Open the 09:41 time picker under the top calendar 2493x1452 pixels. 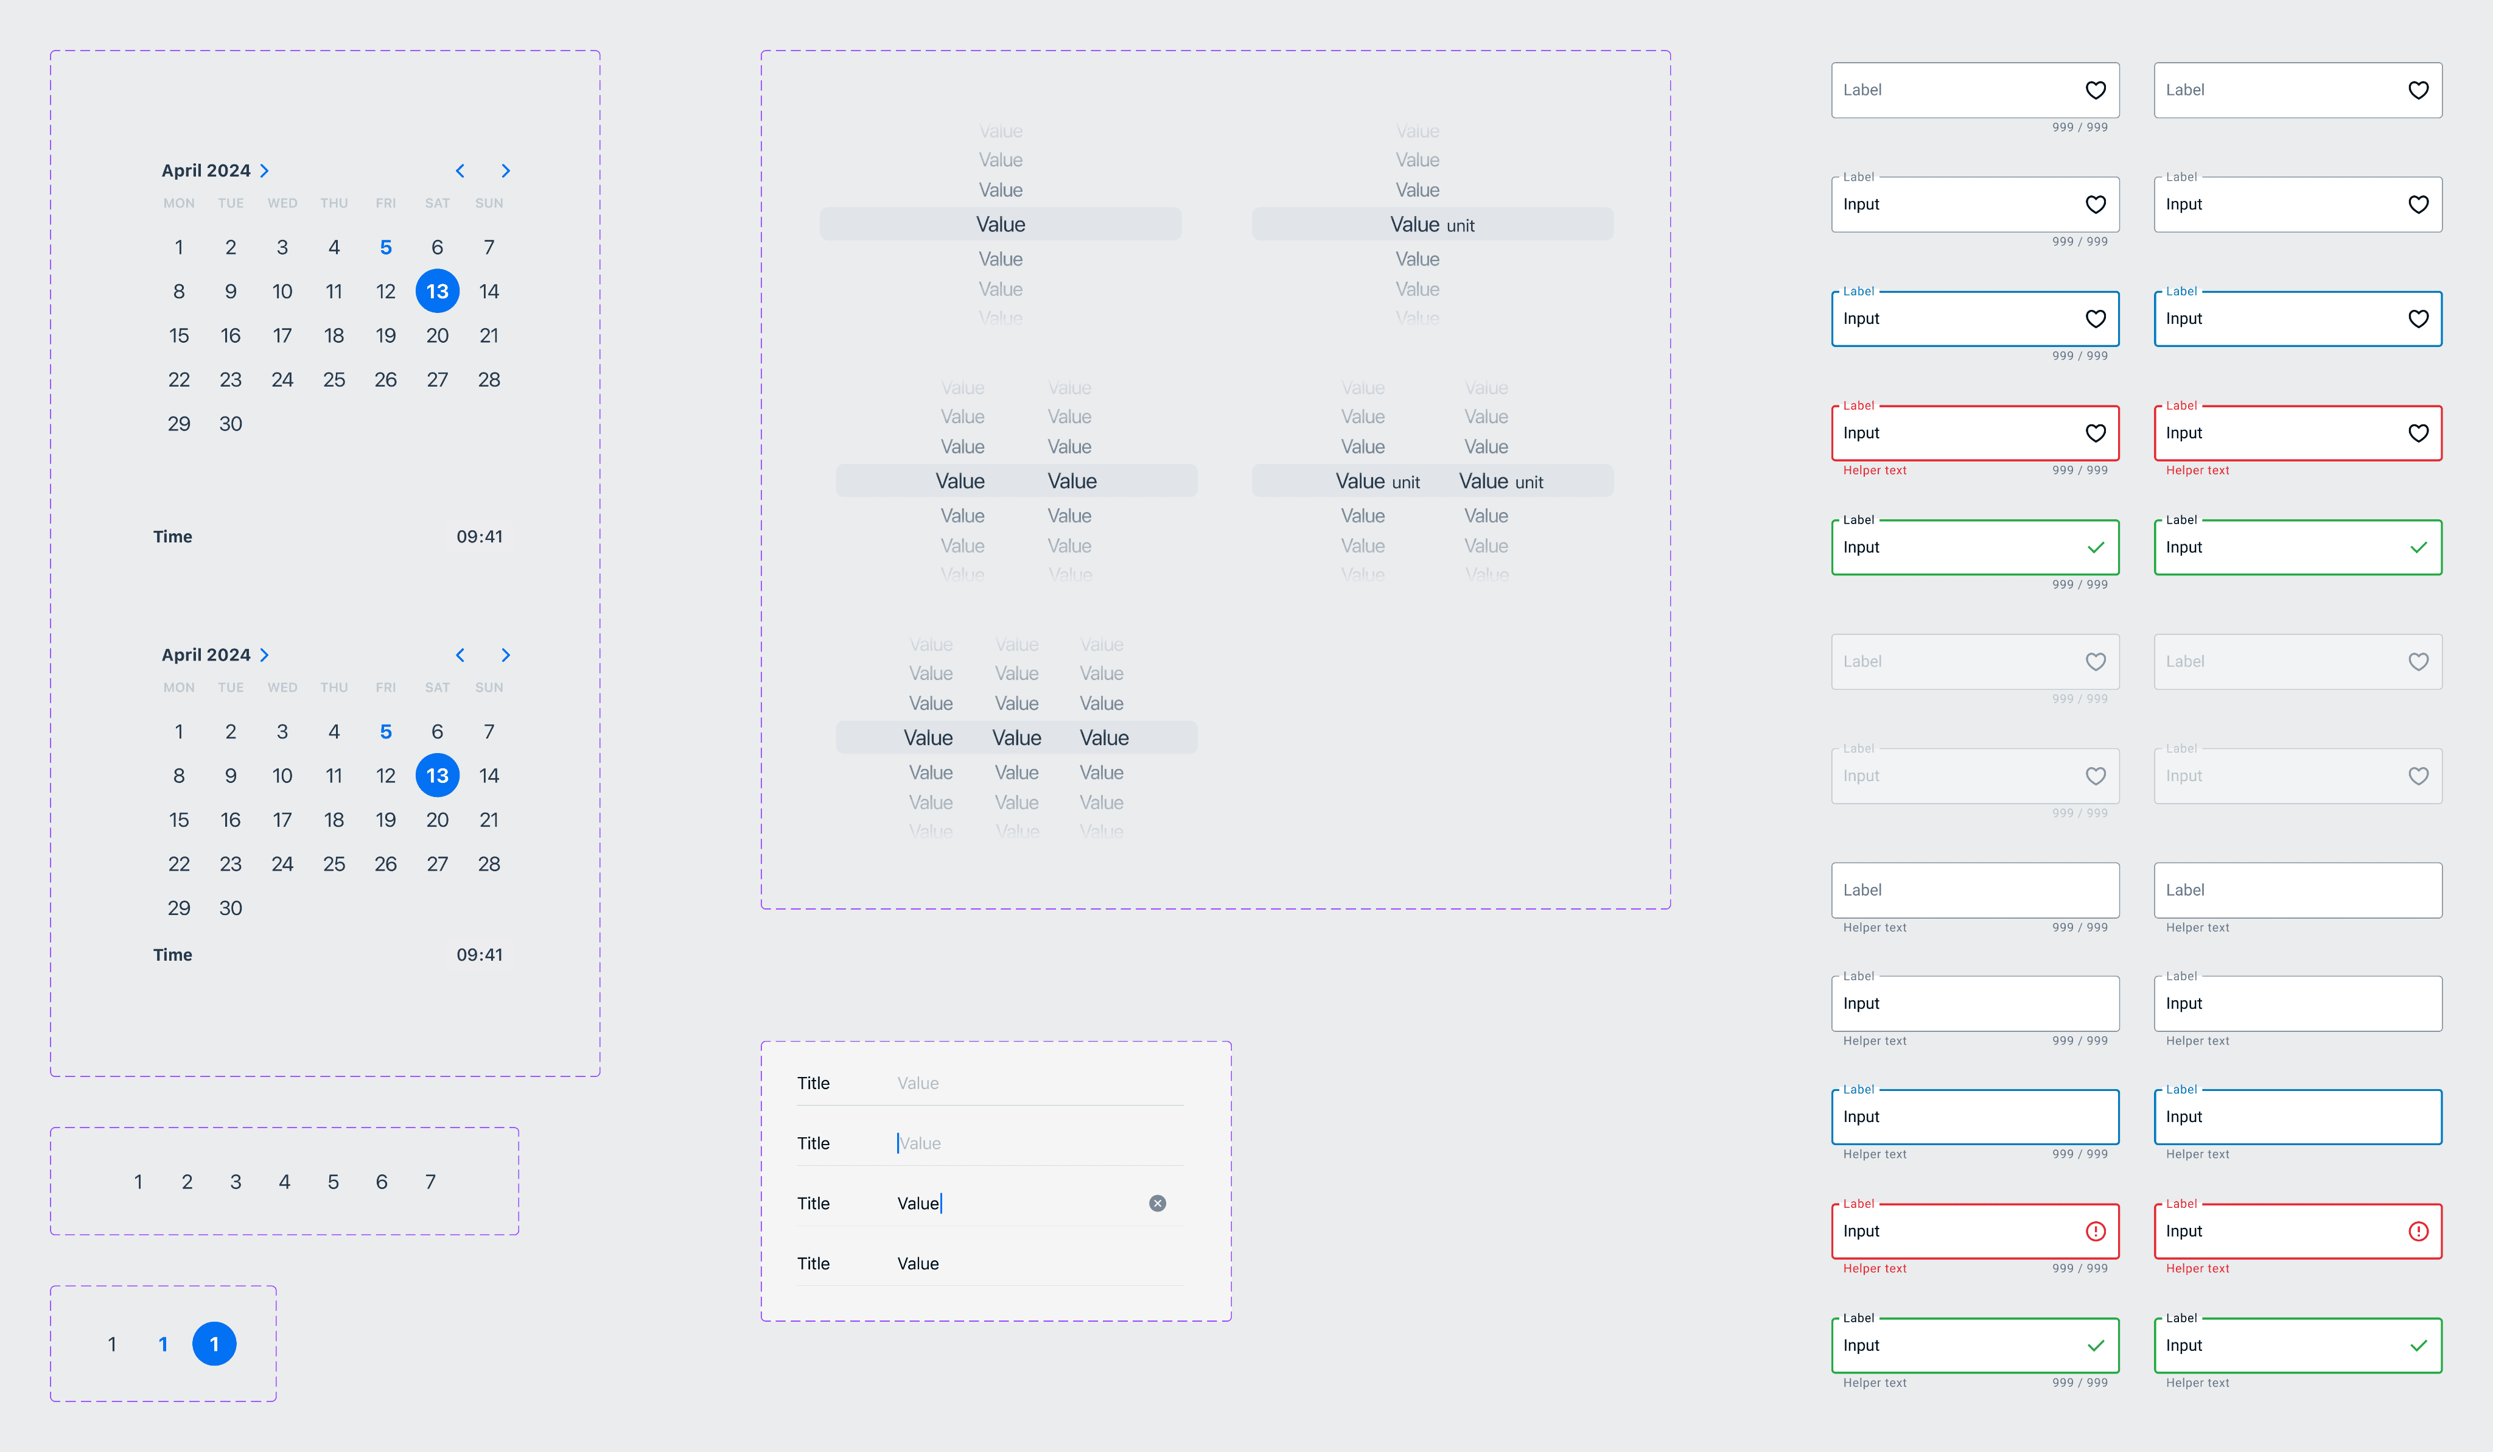pyautogui.click(x=479, y=536)
